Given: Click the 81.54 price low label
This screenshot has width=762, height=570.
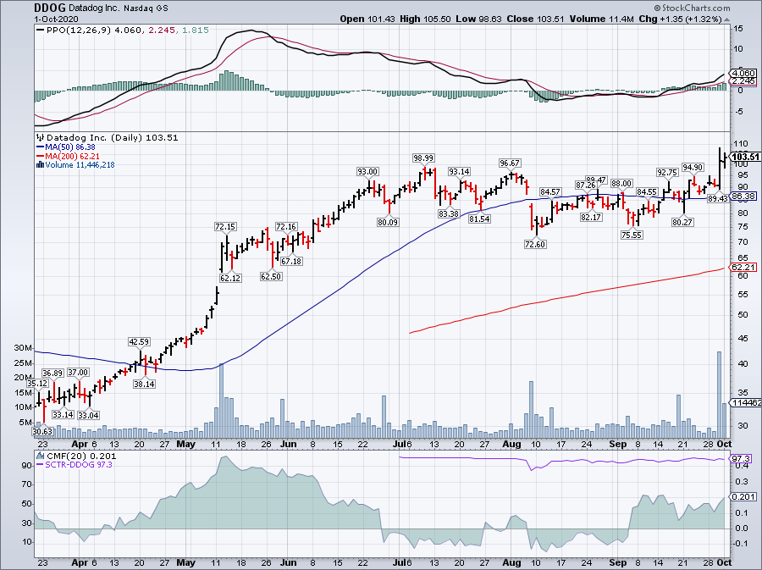Looking at the screenshot, I should click(x=480, y=219).
